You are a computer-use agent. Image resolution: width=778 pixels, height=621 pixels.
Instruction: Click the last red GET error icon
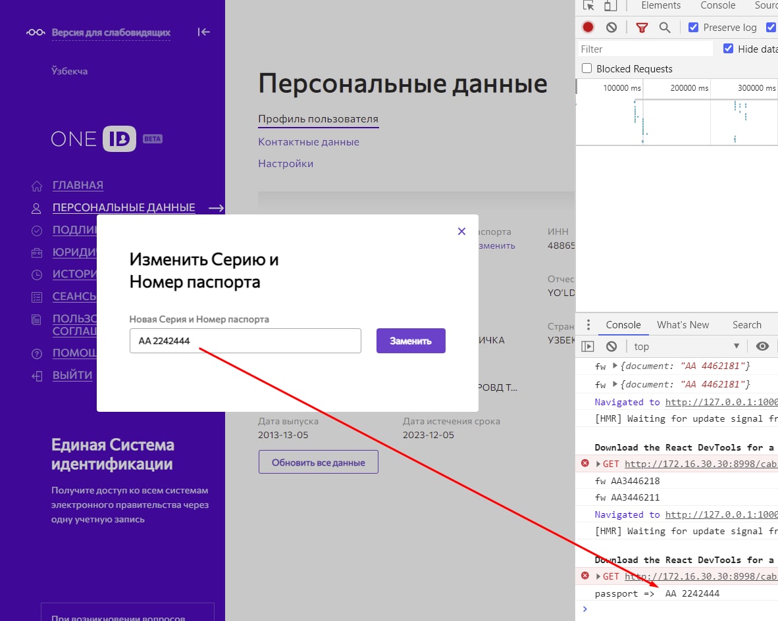tap(585, 576)
